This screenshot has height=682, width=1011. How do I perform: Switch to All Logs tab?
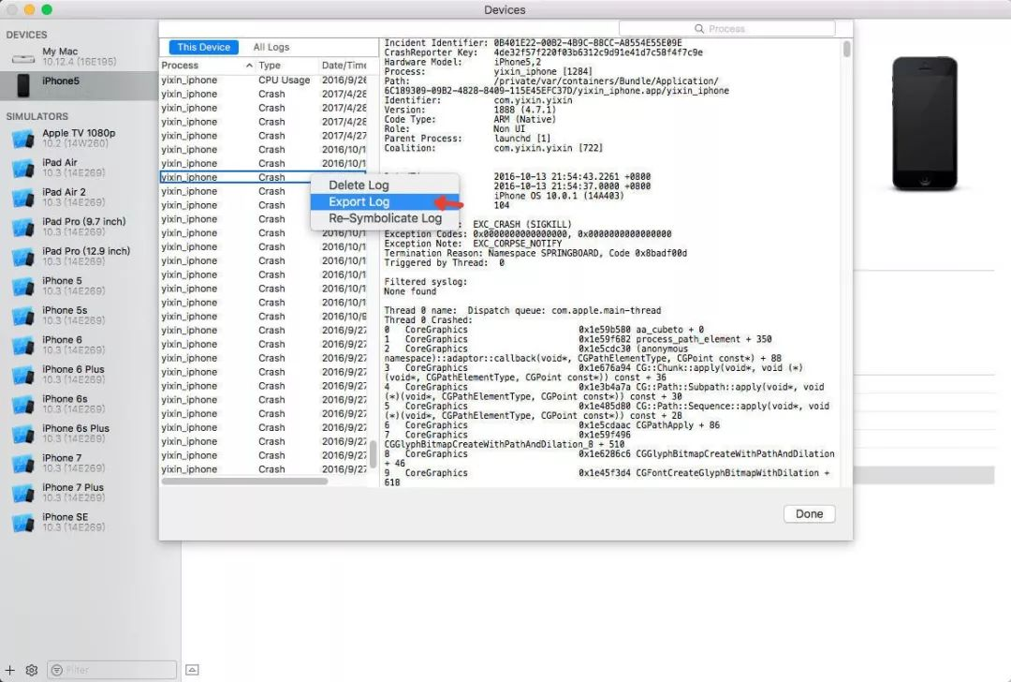point(271,47)
